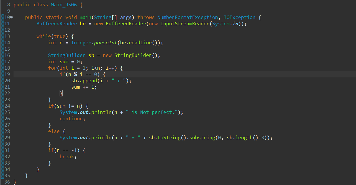The image size is (356, 185).
Task: Click the throws keyword
Action: (x=146, y=17)
